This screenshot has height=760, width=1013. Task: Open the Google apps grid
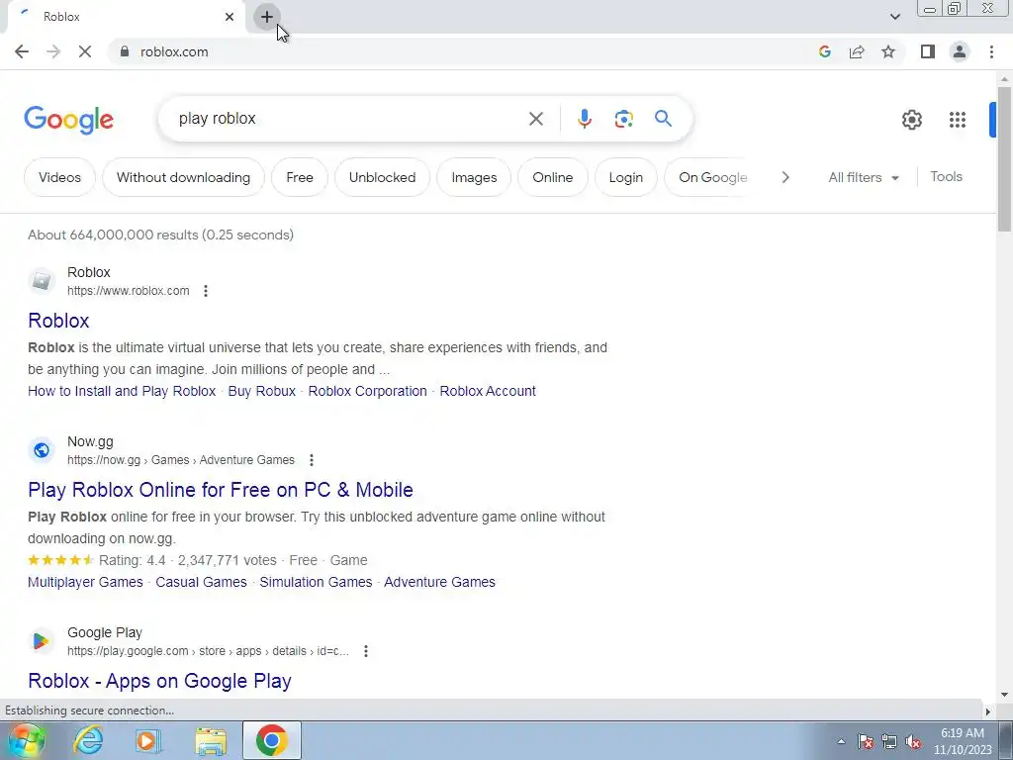click(958, 120)
